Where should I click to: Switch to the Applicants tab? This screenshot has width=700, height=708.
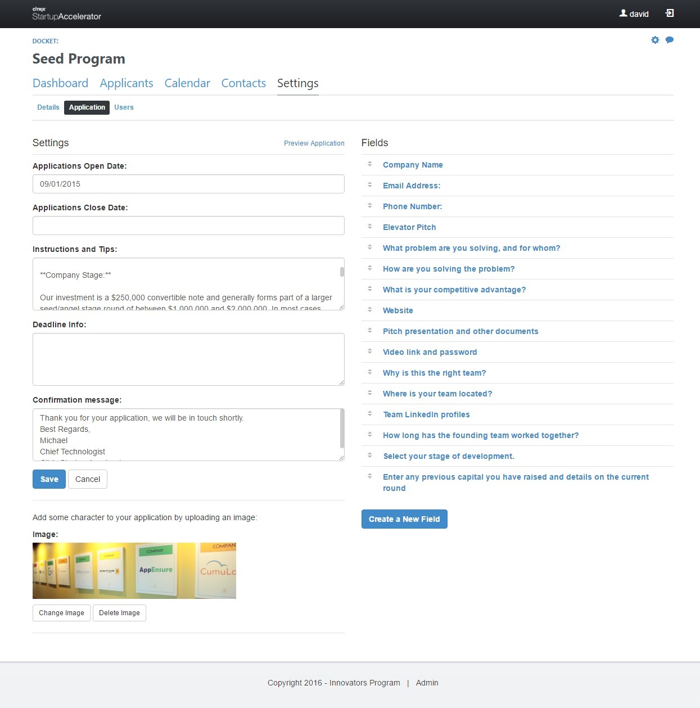(x=127, y=83)
